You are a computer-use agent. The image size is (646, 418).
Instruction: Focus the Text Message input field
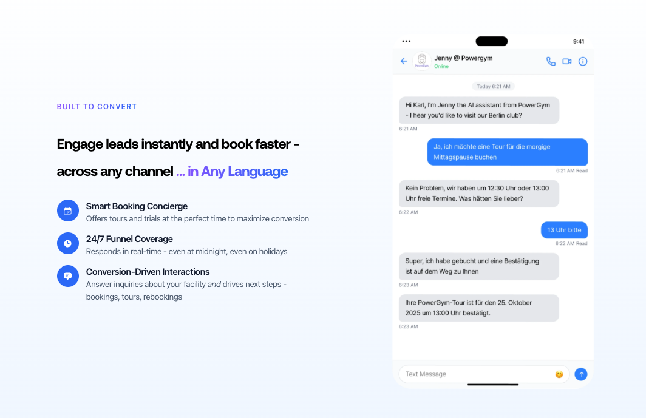477,374
